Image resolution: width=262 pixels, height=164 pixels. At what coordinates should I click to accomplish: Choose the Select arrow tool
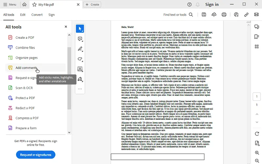click(80, 29)
